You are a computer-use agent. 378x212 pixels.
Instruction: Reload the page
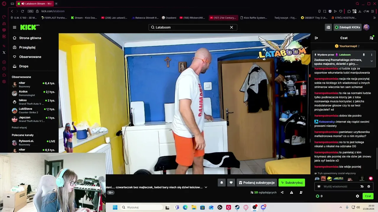click(22, 11)
